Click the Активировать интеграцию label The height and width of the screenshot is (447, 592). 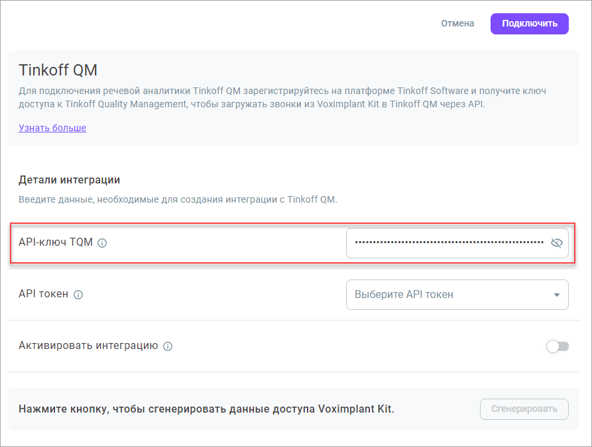pos(88,346)
